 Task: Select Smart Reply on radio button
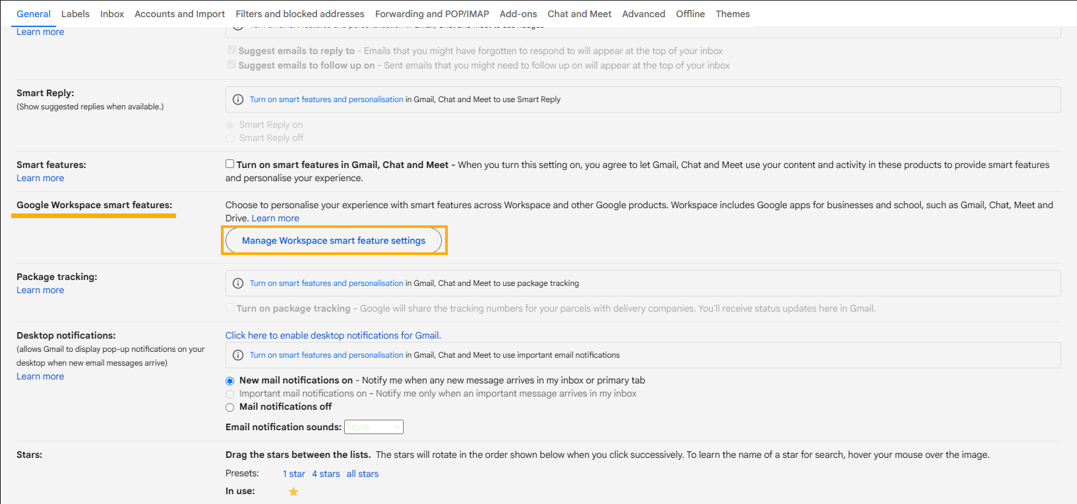coord(230,125)
